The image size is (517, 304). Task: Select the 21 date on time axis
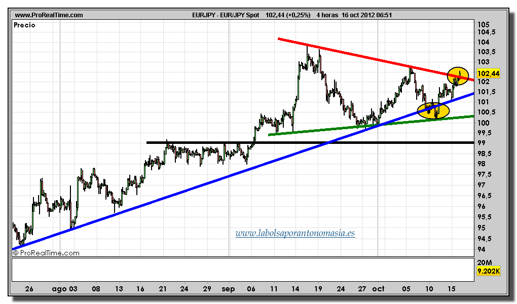click(x=163, y=289)
